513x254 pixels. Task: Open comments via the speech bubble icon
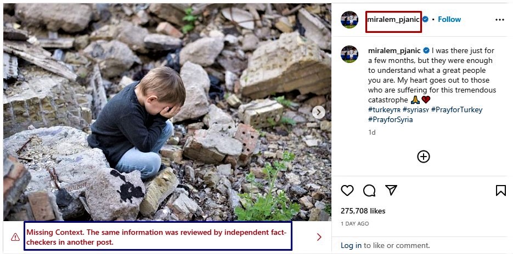click(x=369, y=190)
